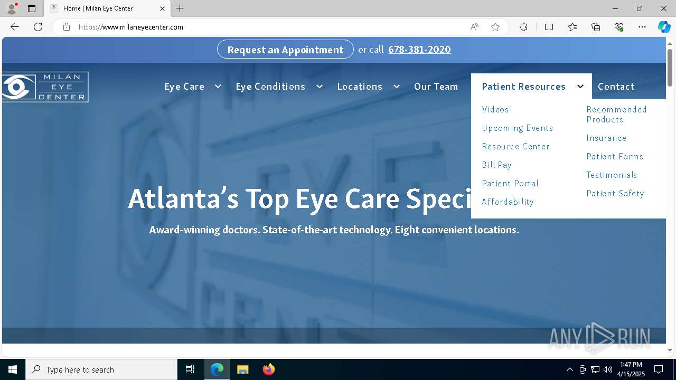Screen dimensions: 676x380
Task: Click Request an Appointment button
Action: pyautogui.click(x=285, y=50)
